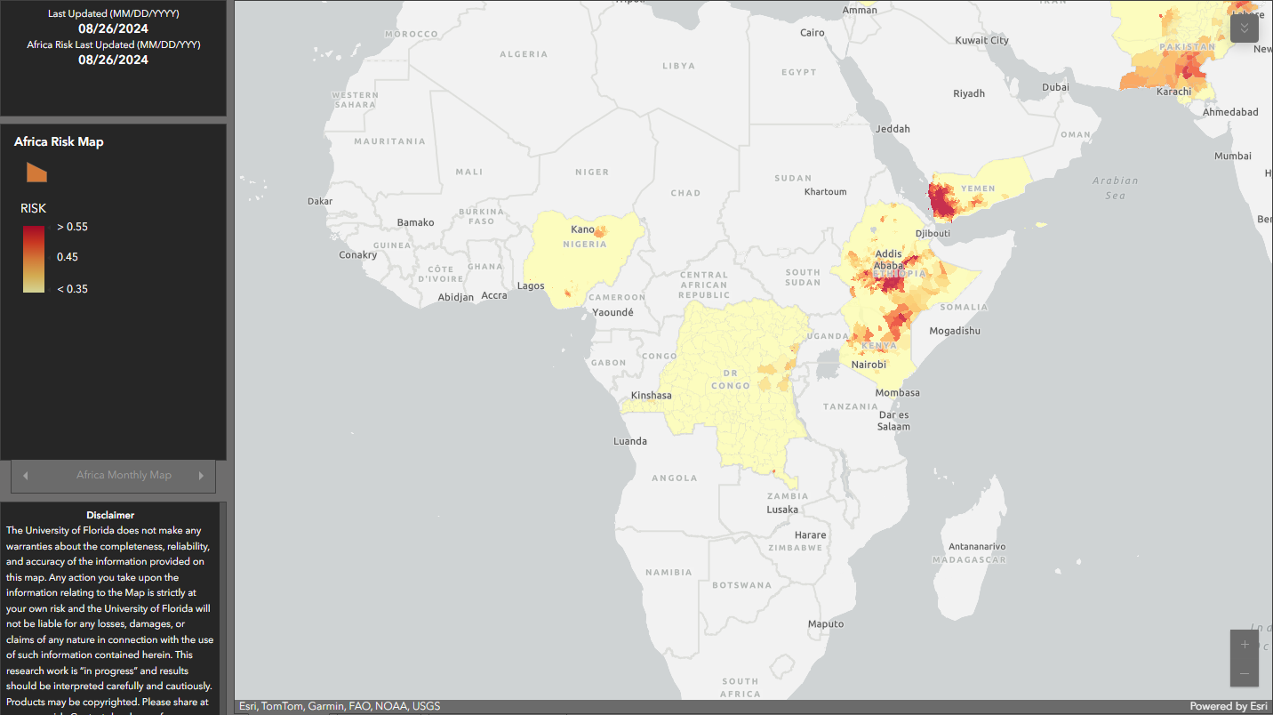
Task: Expand the double-chevron map tools button
Action: (1244, 28)
